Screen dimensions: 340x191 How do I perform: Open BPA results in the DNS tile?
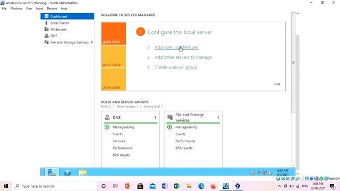[x=121, y=155]
